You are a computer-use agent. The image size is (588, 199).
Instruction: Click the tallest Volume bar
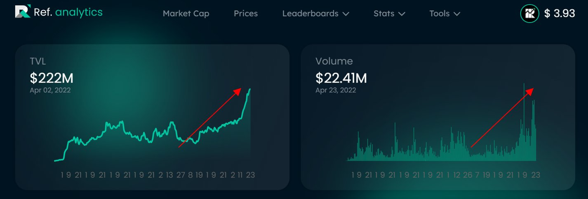[524, 122]
